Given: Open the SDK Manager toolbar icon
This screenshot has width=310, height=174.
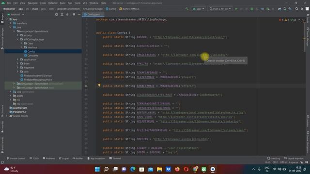Looking at the screenshot, I should click(290, 9).
